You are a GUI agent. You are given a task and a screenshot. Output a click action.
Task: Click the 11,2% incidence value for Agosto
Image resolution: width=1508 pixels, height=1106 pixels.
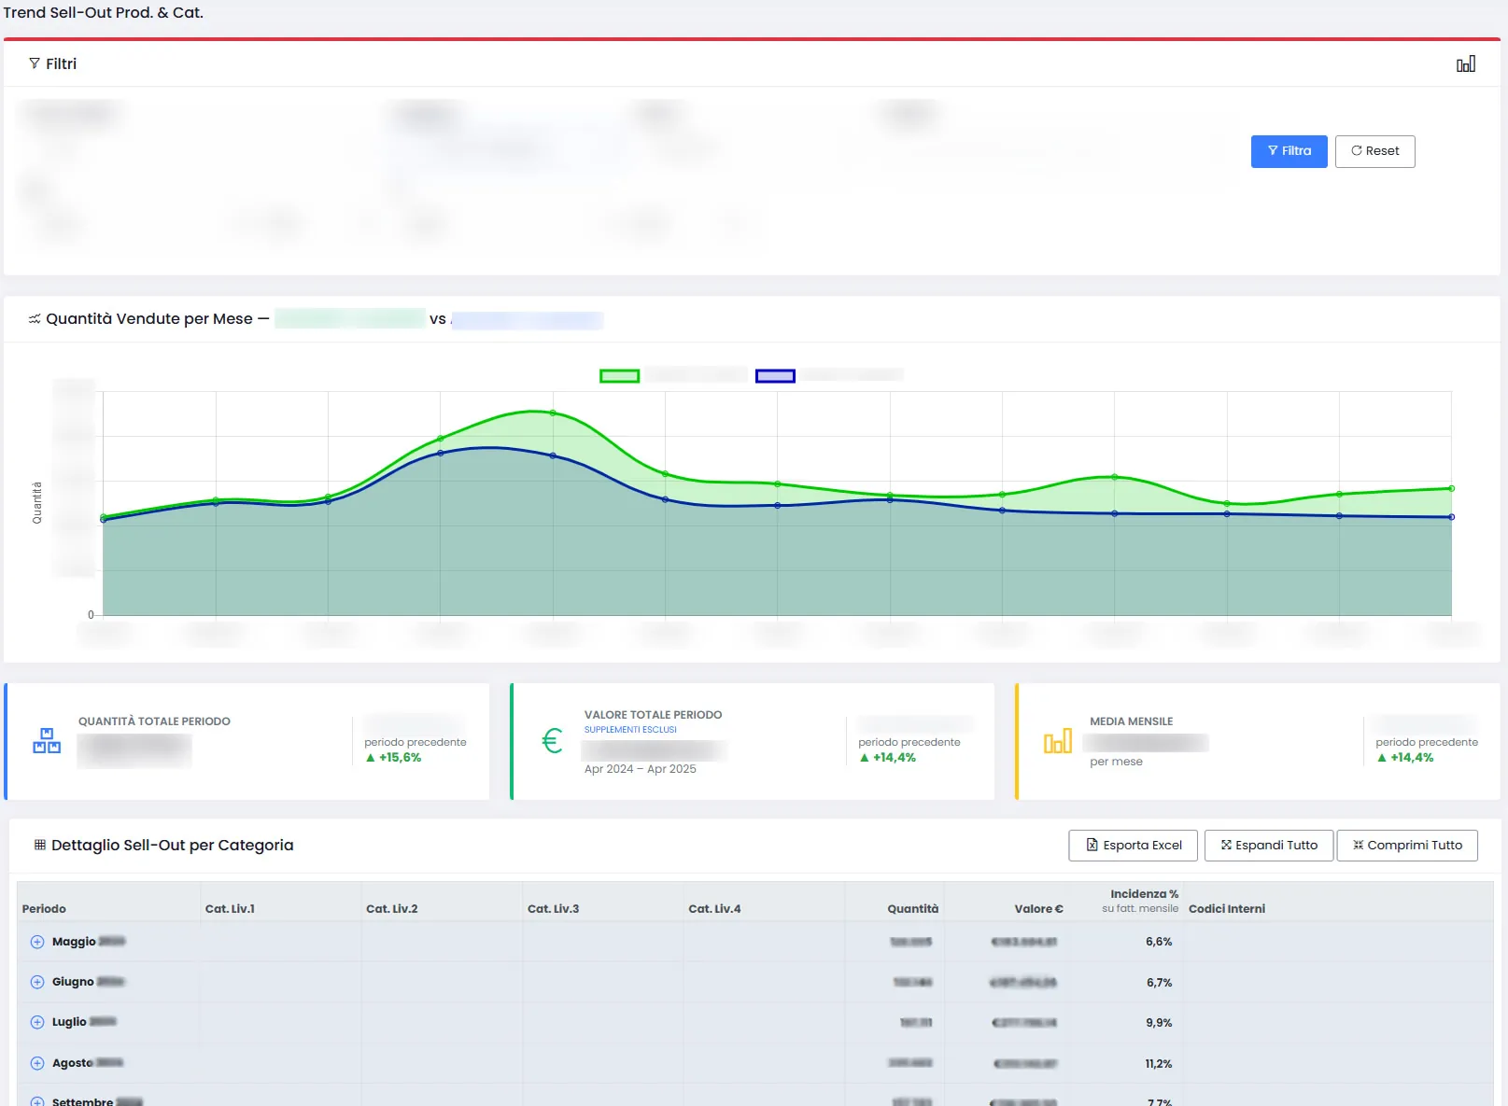(1158, 1064)
